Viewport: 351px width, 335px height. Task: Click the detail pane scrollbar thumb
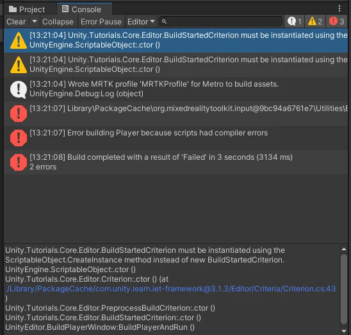point(344,289)
